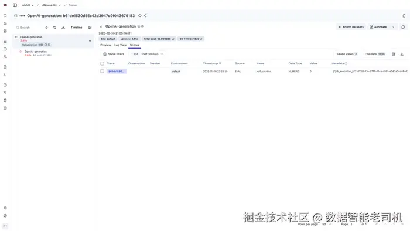Open Playground terminal icon in sidebar

tap(5, 74)
